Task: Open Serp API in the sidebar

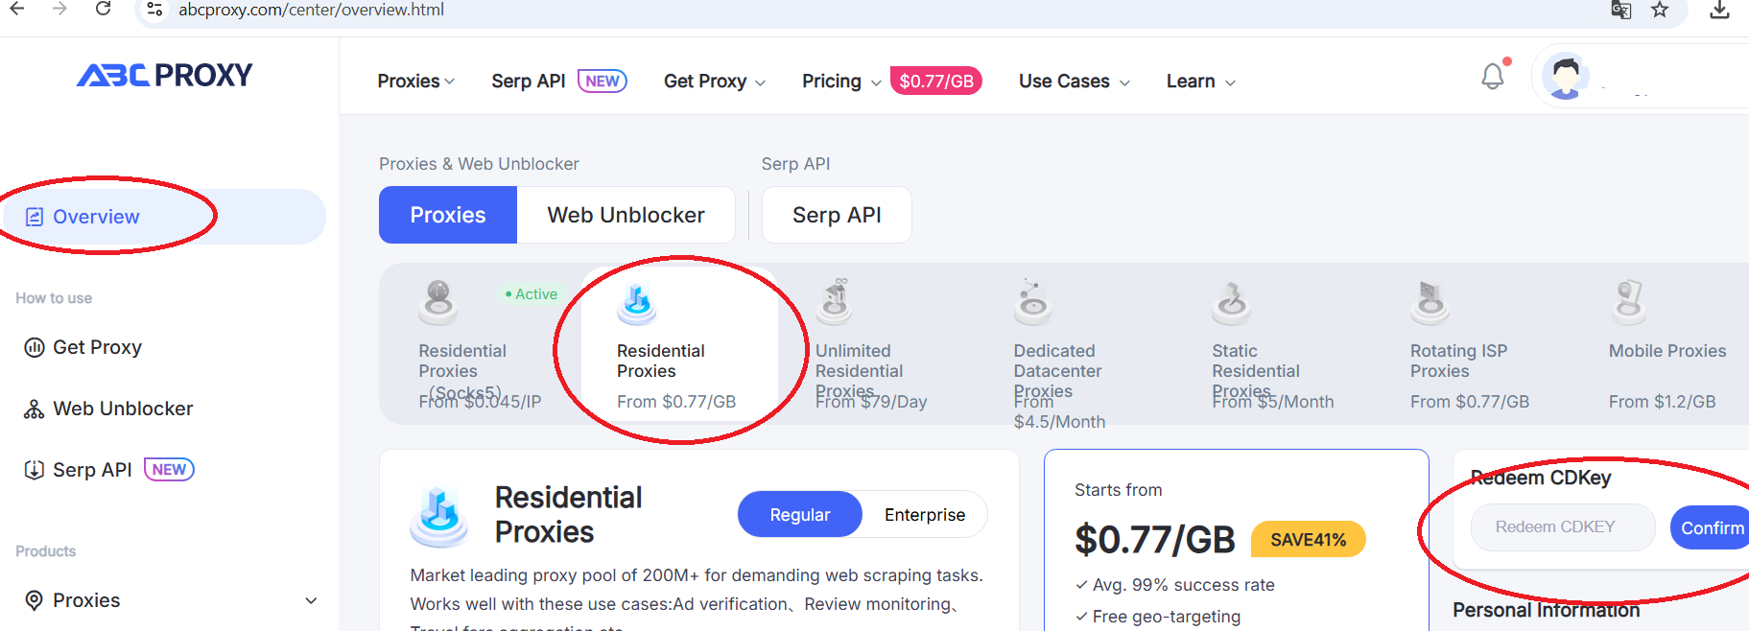Action: click(x=92, y=470)
